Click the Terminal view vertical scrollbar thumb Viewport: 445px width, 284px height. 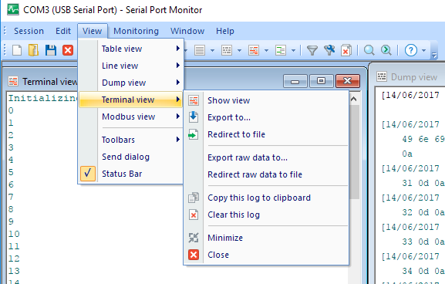click(x=354, y=152)
